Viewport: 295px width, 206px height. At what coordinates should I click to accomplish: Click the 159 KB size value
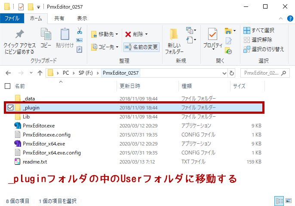[x=254, y=162]
